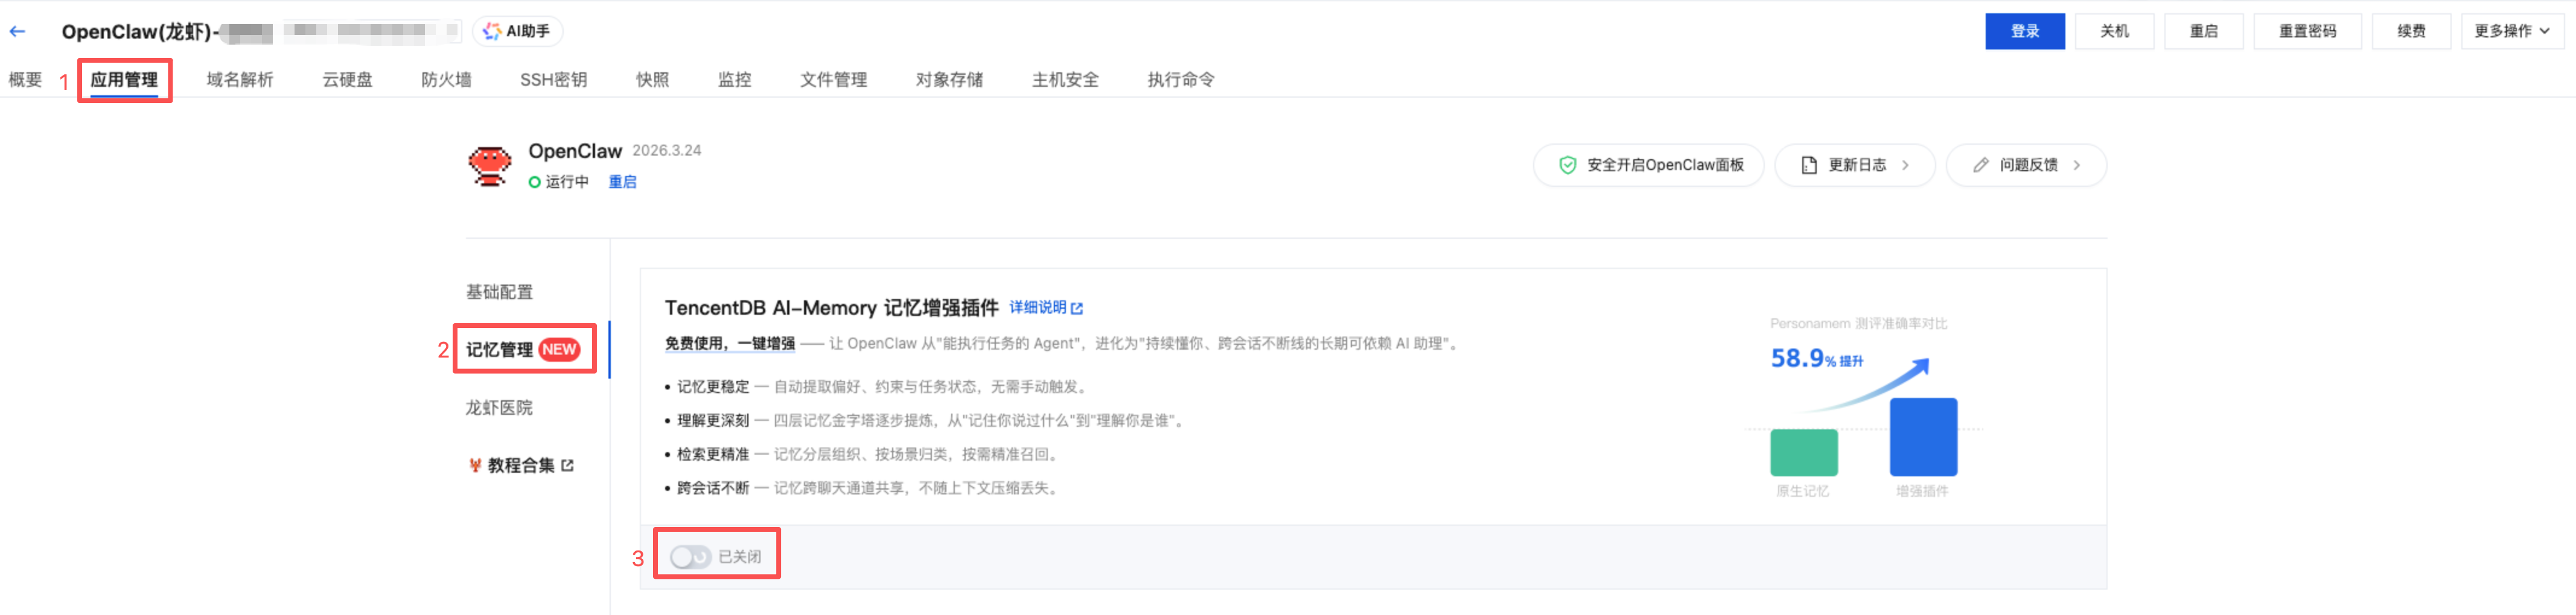Viewport: 2576px width, 615px height.
Task: Open 教程合集 external link icon
Action: point(568,464)
